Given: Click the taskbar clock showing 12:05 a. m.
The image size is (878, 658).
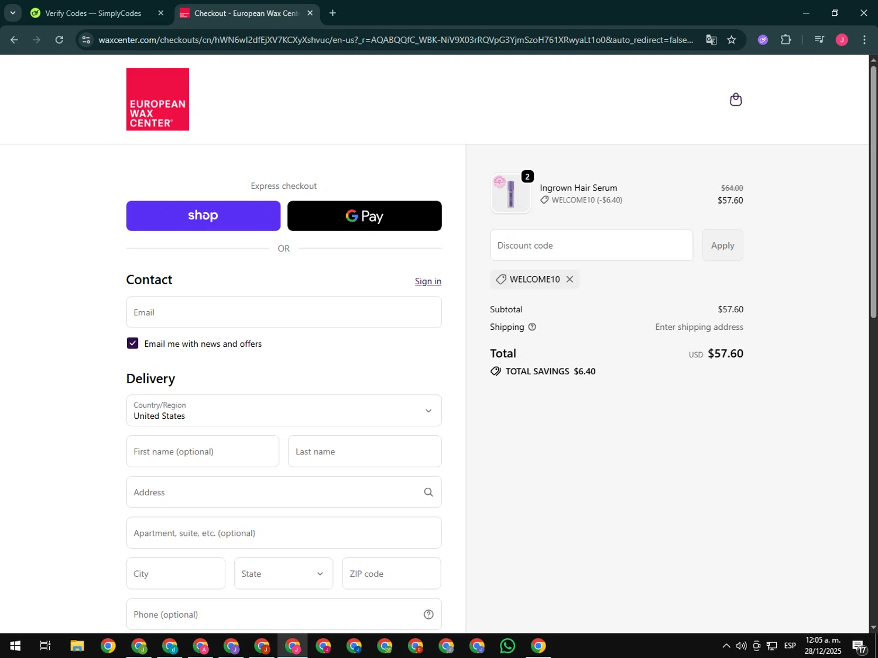Looking at the screenshot, I should click(x=823, y=646).
